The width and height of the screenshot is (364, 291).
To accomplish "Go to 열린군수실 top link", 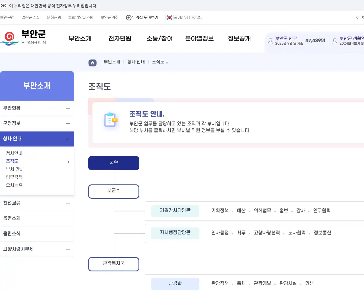I will [31, 18].
